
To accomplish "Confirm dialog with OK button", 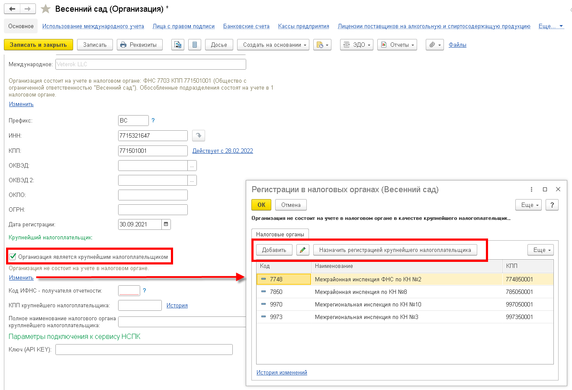I will pos(261,205).
